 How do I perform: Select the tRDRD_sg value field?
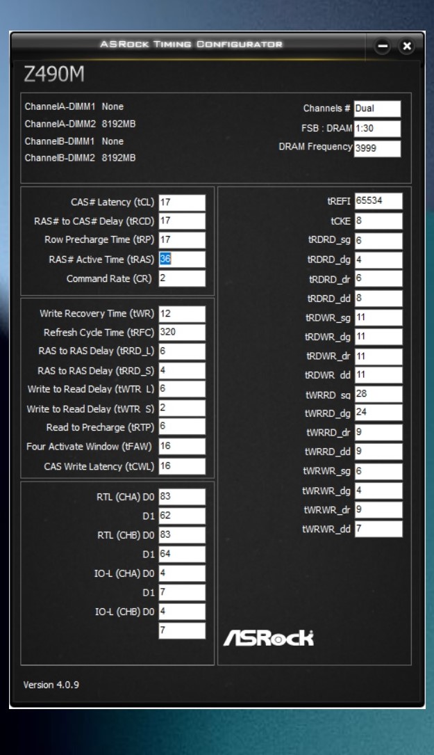(x=378, y=241)
